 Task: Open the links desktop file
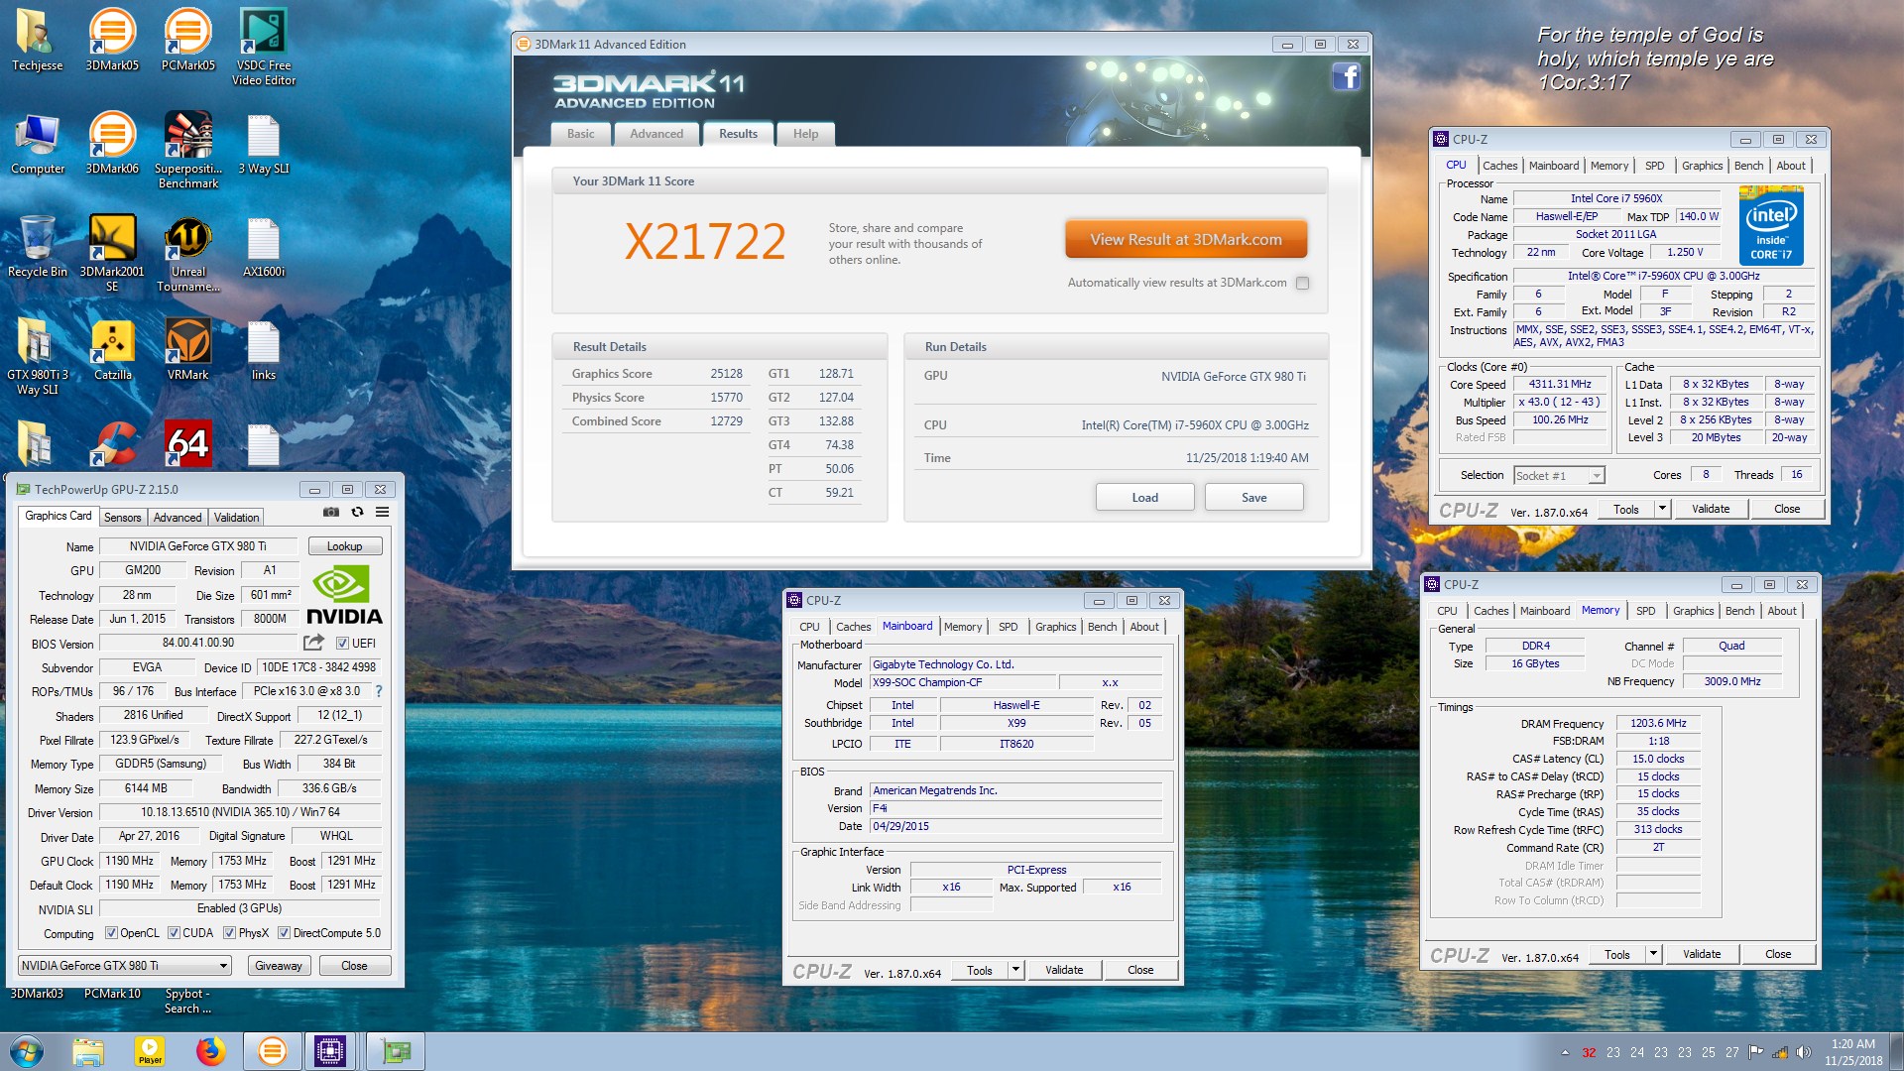click(x=263, y=350)
